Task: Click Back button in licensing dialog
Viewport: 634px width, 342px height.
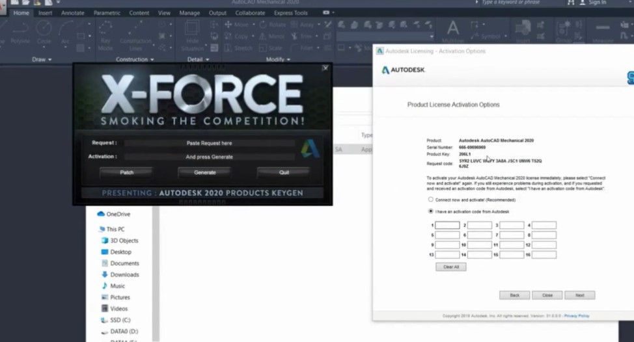Action: (514, 295)
